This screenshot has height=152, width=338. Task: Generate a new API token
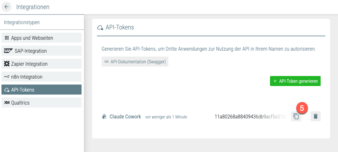click(295, 81)
